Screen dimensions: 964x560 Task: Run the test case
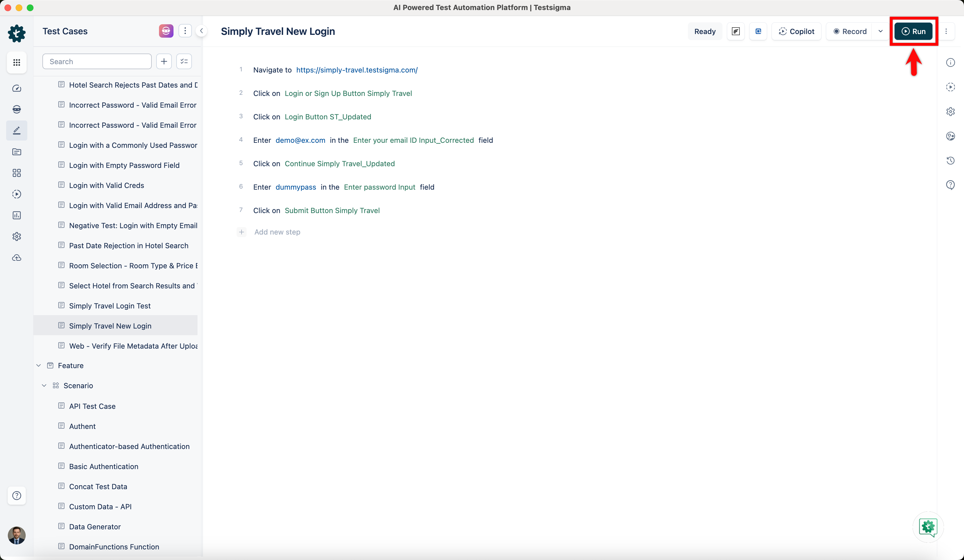914,31
